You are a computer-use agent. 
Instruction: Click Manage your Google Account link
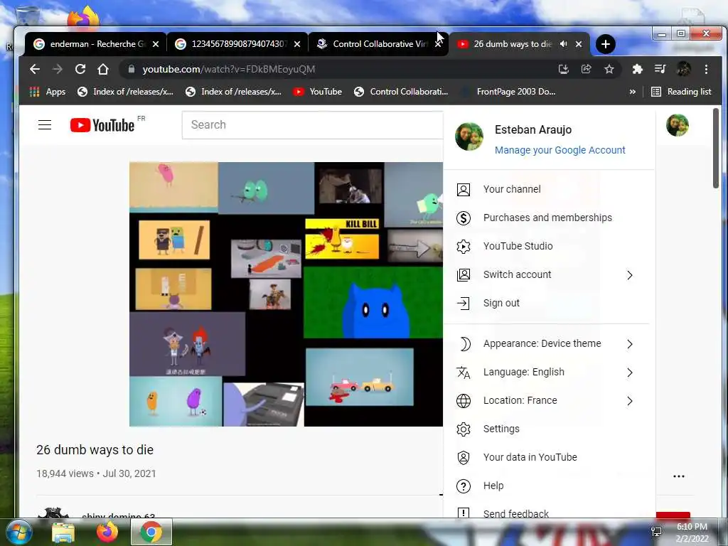(x=560, y=150)
